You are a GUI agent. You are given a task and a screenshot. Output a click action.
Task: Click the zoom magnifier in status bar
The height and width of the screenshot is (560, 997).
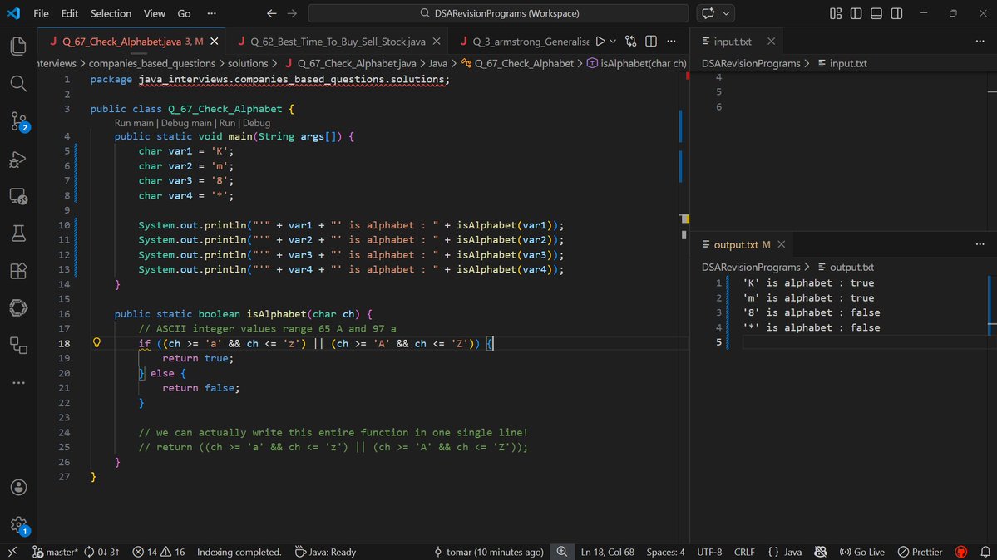tap(562, 552)
